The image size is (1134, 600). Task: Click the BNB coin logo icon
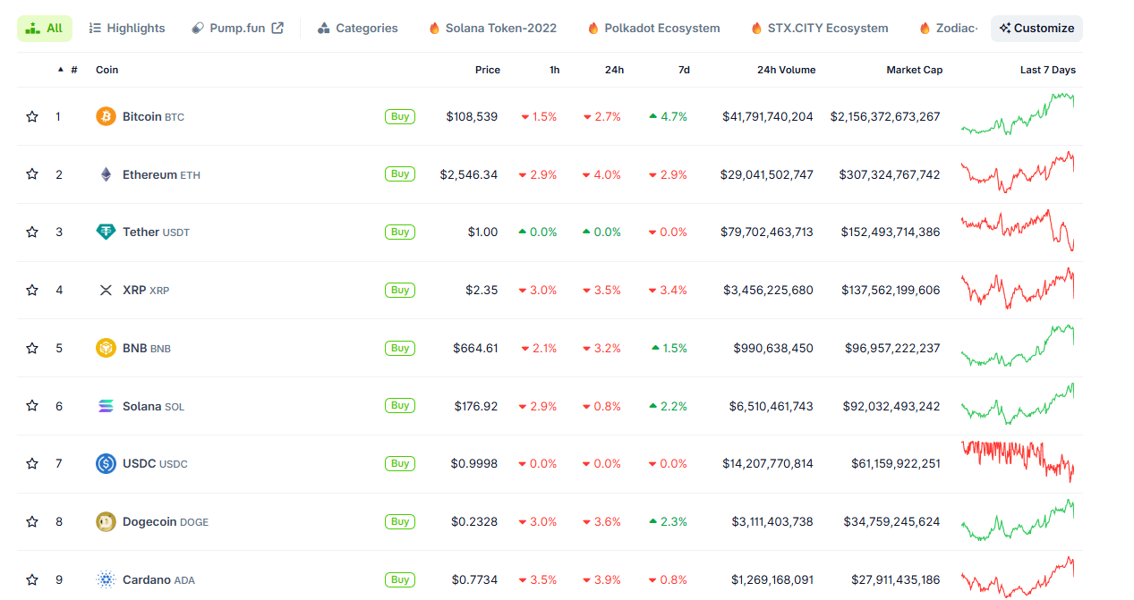(106, 348)
